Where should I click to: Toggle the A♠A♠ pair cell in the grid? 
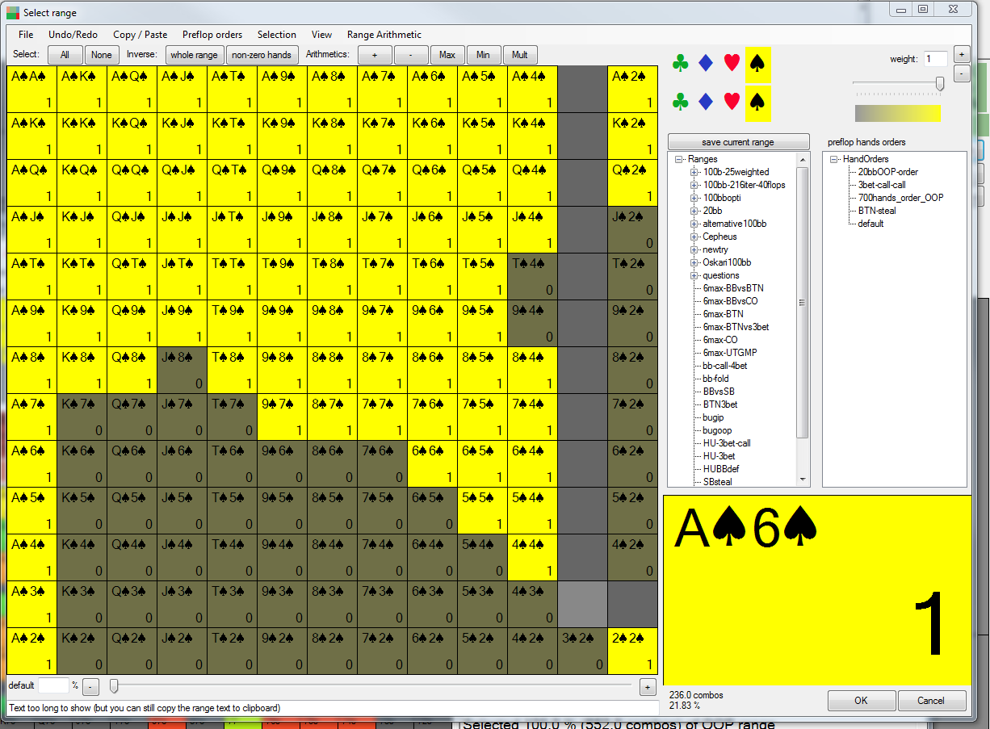[31, 89]
